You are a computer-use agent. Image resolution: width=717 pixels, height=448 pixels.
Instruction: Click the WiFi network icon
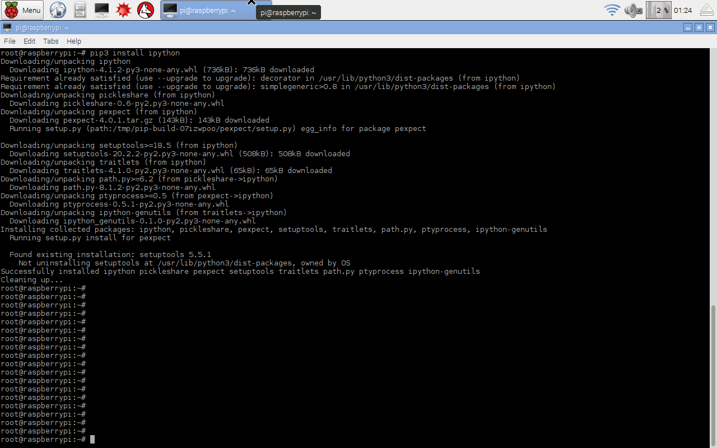pos(612,10)
